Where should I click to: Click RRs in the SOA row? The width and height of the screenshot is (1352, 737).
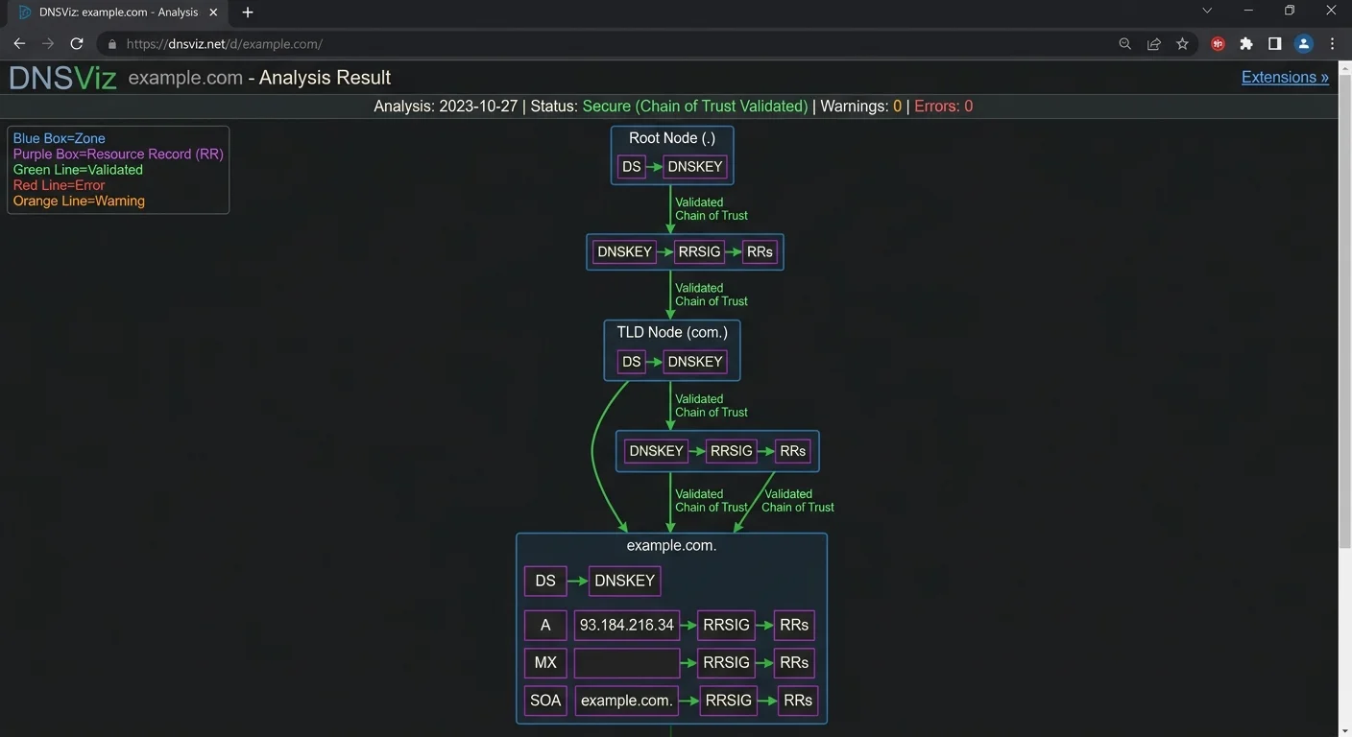798,701
